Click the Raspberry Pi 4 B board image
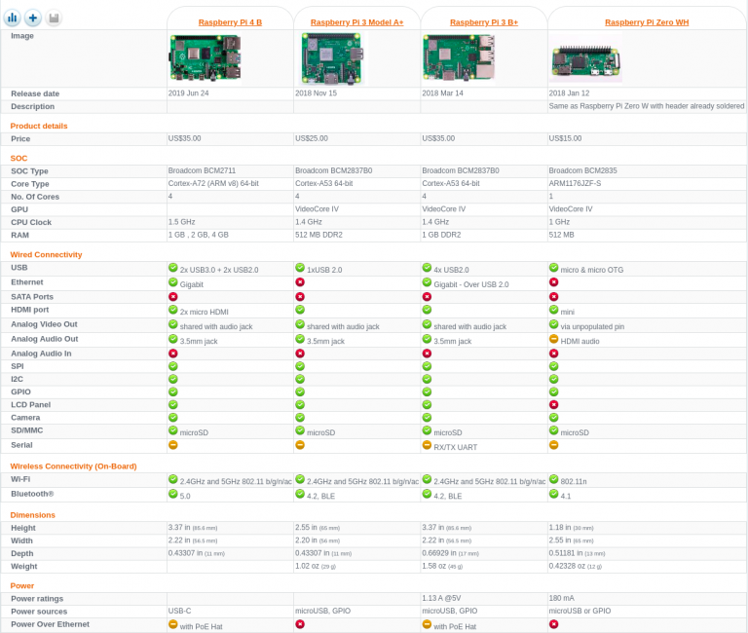The width and height of the screenshot is (748, 633). [x=206, y=58]
